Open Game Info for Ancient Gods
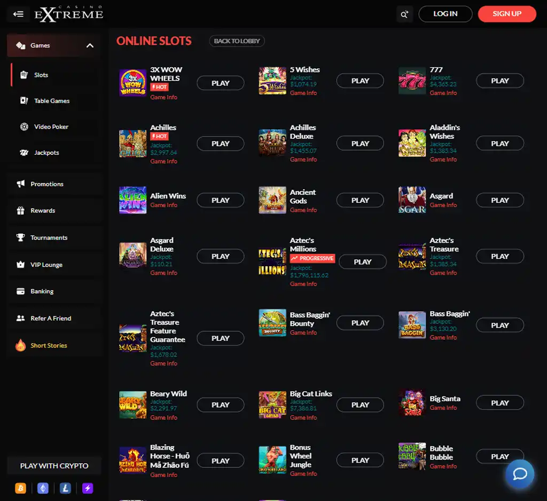Viewport: 547px width, 501px height. point(303,210)
